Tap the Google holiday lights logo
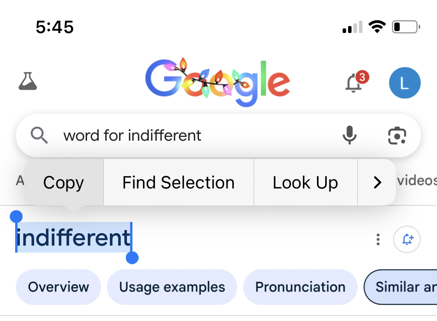The image size is (437, 321). (x=218, y=82)
